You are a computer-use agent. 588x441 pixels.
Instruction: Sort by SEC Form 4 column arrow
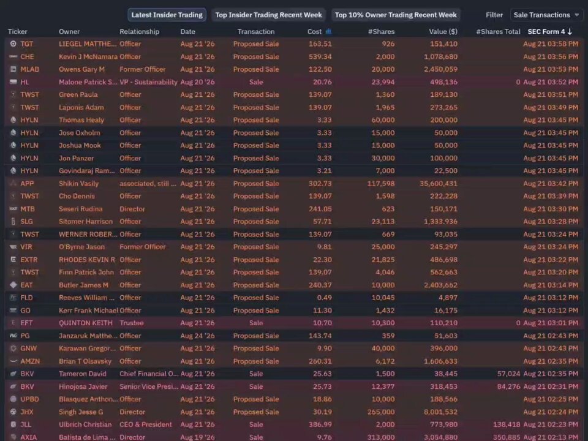[570, 31]
